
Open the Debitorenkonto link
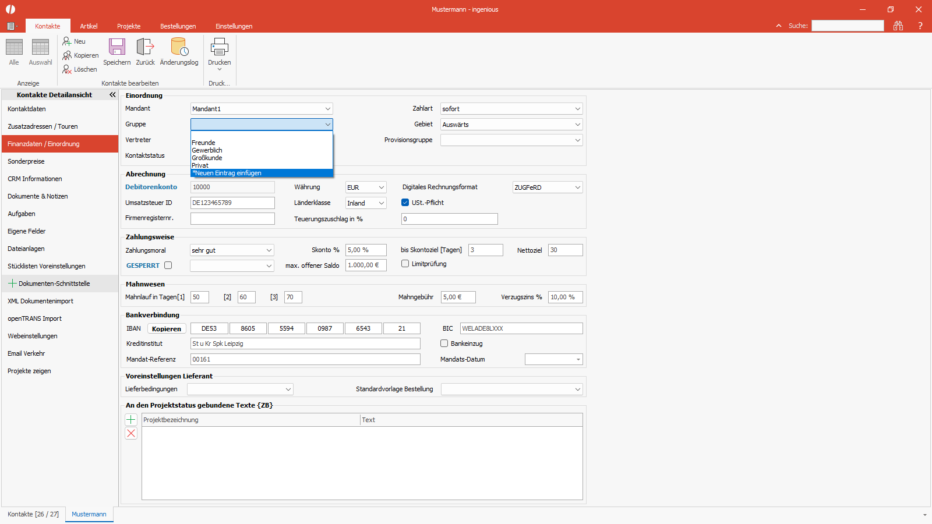151,187
